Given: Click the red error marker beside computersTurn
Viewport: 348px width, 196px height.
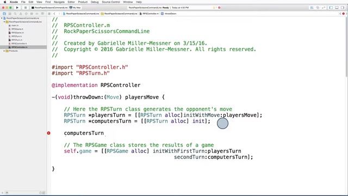Looking at the screenshot, I should (x=48, y=133).
